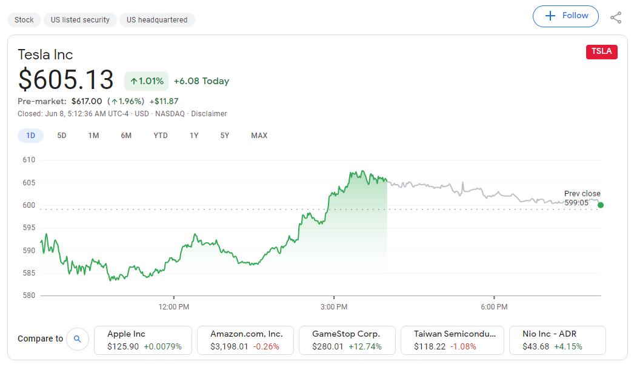
Task: Switch to YTD chart view
Action: tap(161, 136)
